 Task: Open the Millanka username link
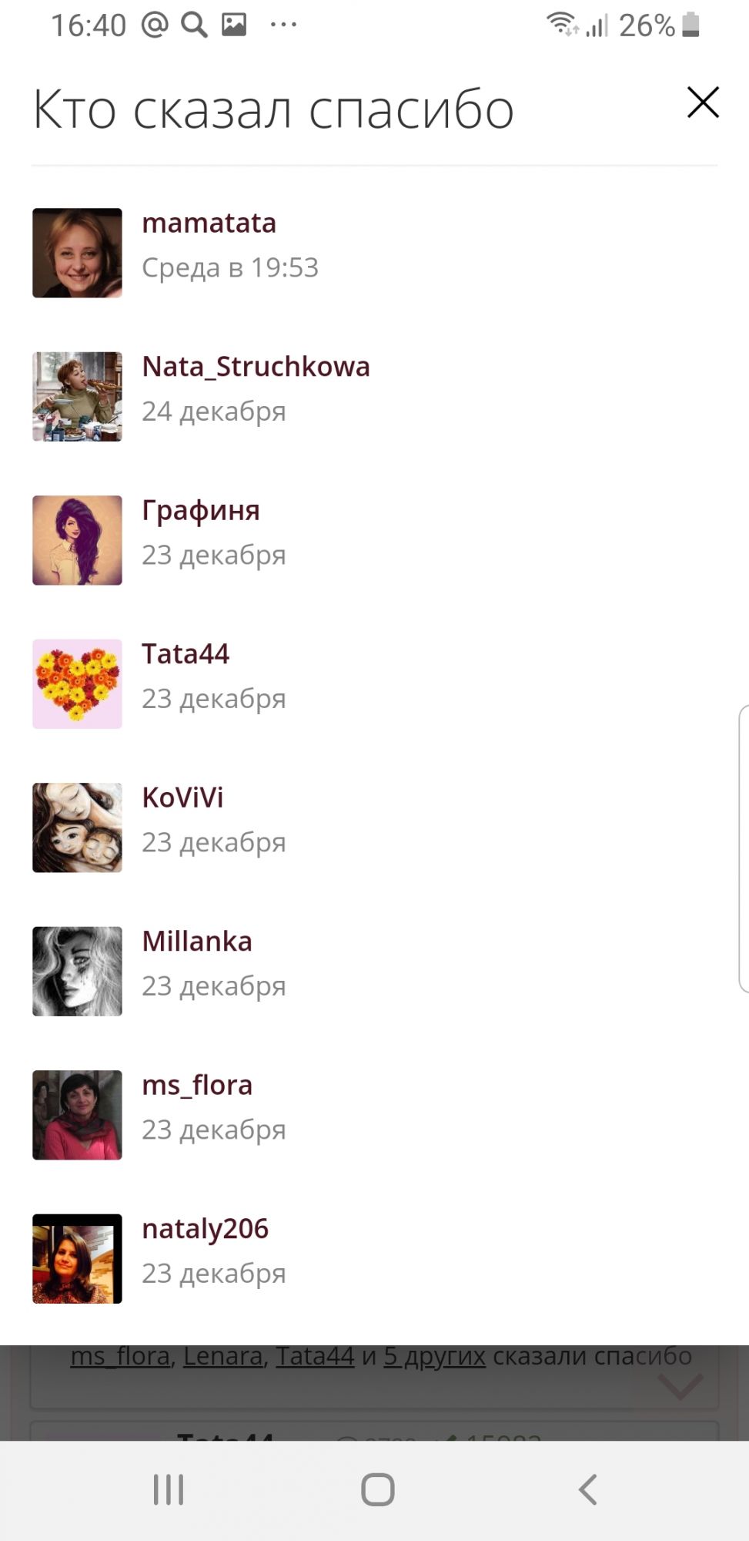tap(197, 941)
